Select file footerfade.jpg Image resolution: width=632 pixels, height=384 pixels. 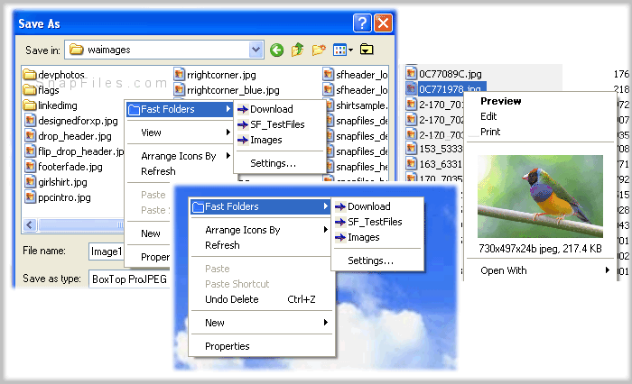tap(64, 167)
